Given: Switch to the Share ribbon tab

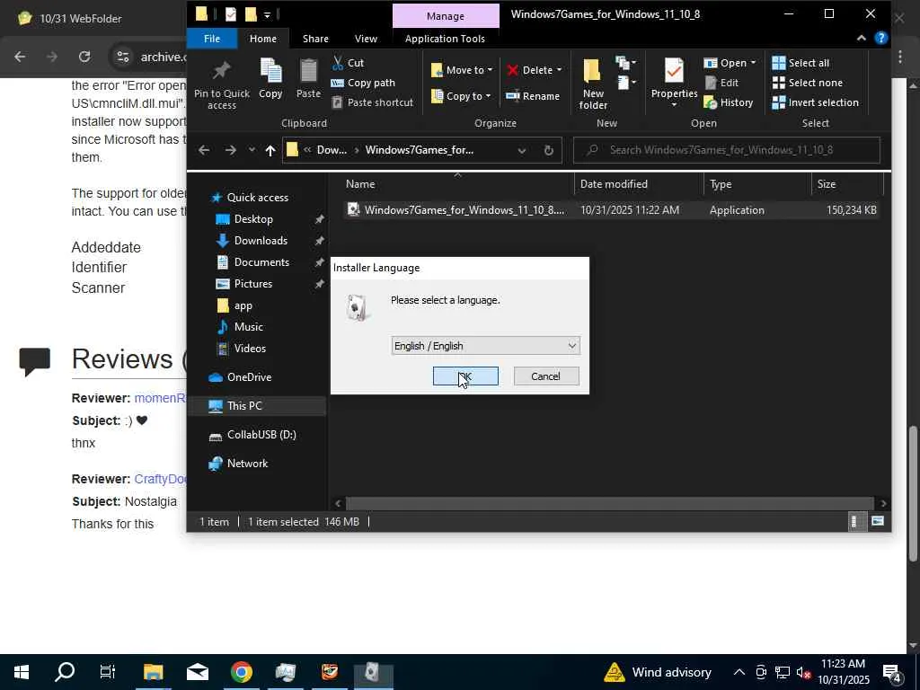Looking at the screenshot, I should coord(315,38).
